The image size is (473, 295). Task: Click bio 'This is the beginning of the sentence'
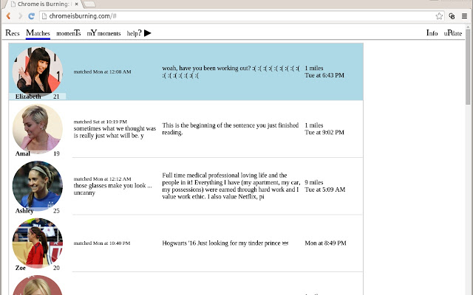click(231, 129)
